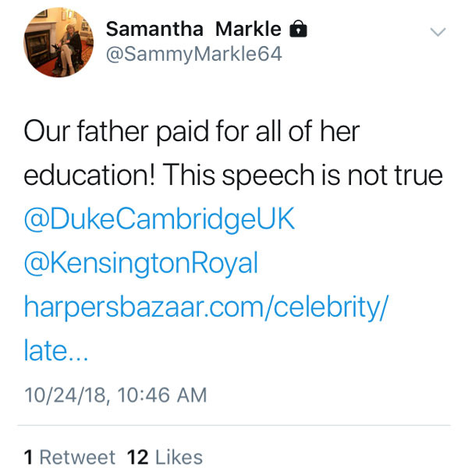Click the likes count number 12

[137, 457]
